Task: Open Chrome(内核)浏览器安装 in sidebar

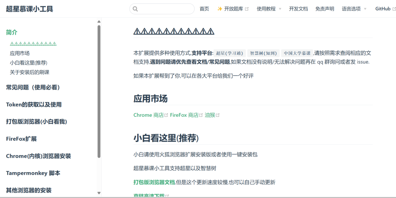Action: click(38, 156)
